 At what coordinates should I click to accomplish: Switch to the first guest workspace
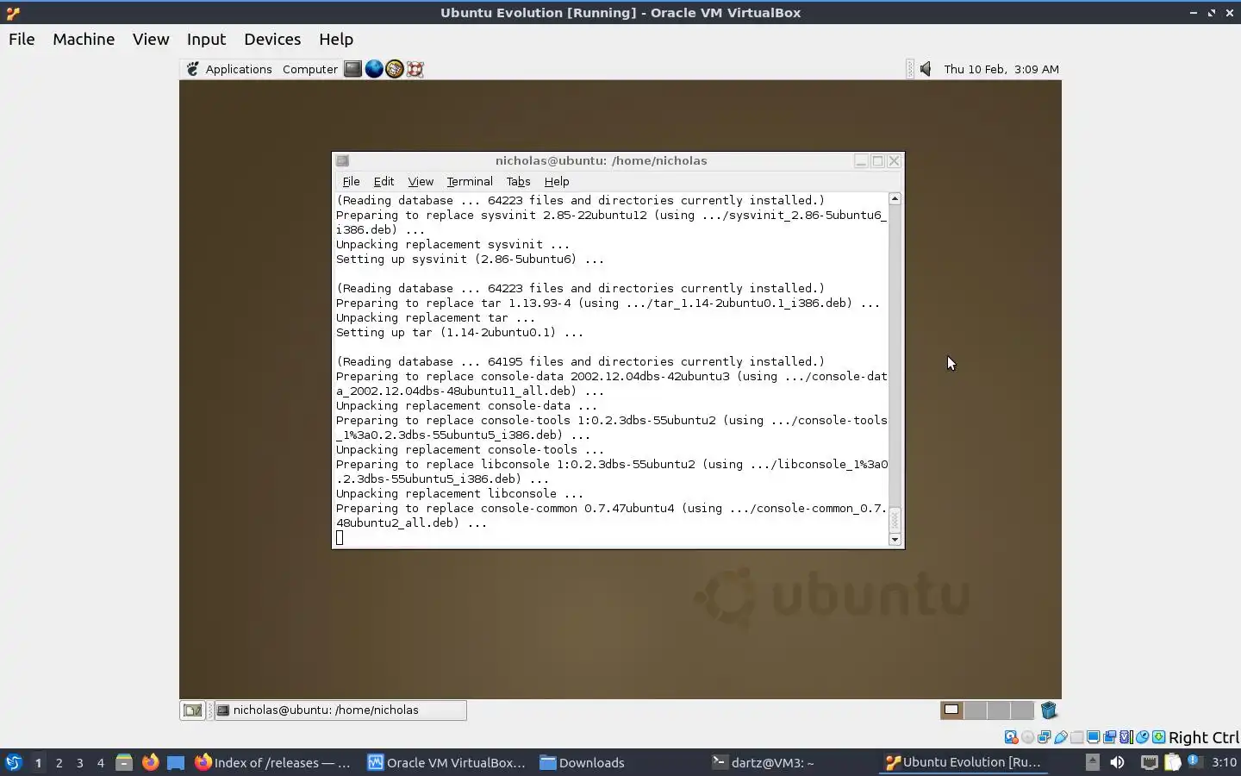click(x=951, y=710)
